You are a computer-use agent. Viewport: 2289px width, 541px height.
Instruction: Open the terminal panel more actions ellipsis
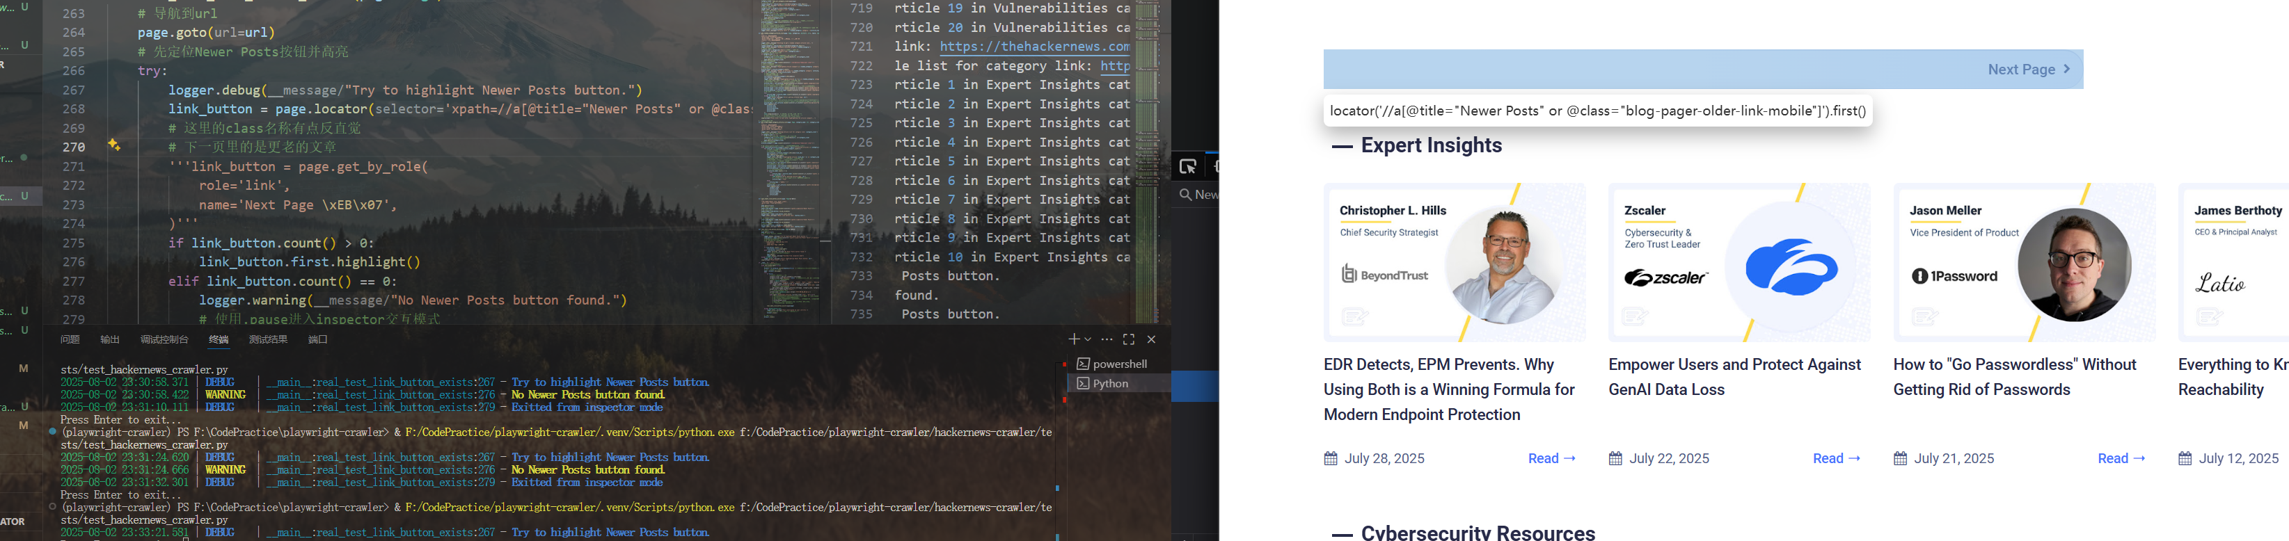[x=1107, y=339]
